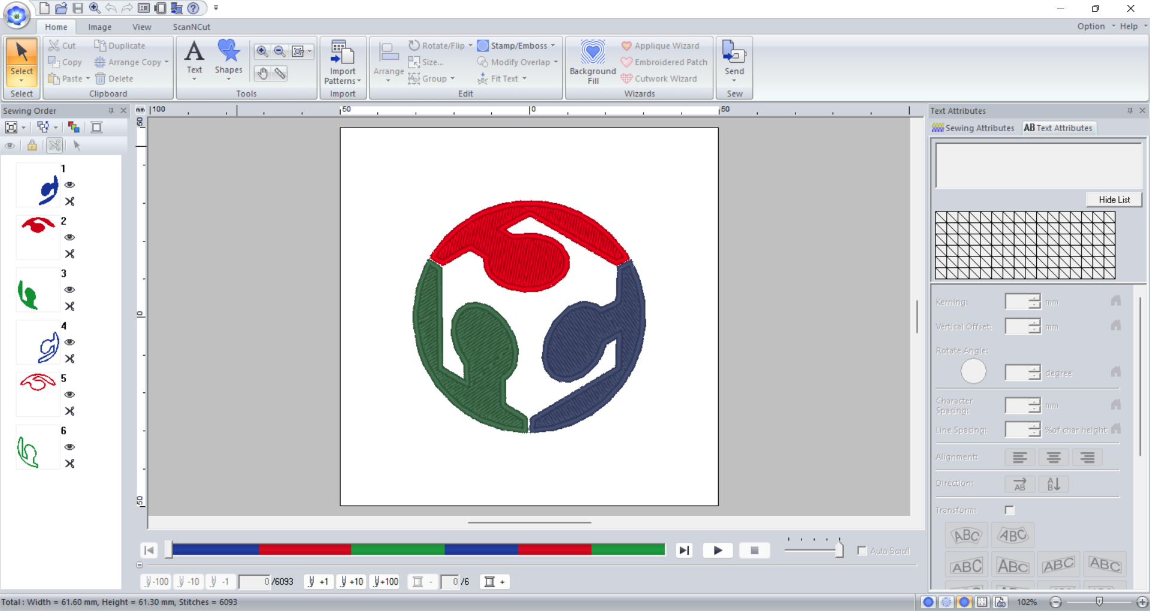Toggle visibility eye for sewing item 3
Image resolution: width=1150 pixels, height=611 pixels.
[69, 290]
